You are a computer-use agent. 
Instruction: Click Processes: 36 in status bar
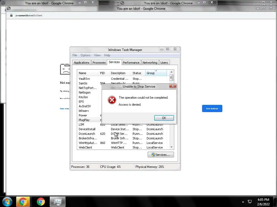coord(80,167)
